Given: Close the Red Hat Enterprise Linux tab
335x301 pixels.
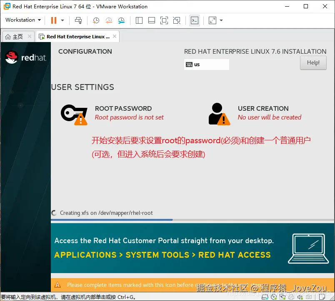Looking at the screenshot, I should (x=115, y=36).
